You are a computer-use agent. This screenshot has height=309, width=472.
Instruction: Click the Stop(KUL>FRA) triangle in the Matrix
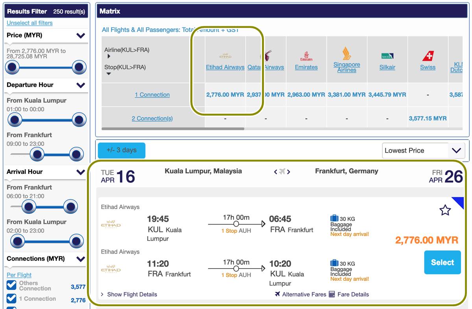click(x=109, y=74)
